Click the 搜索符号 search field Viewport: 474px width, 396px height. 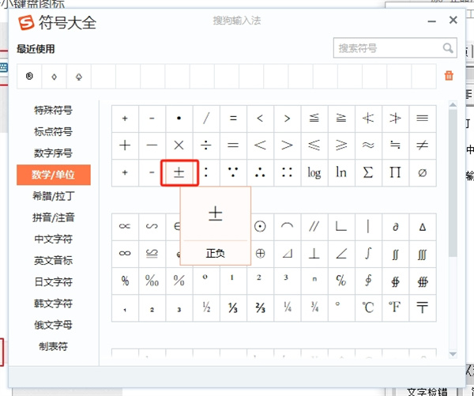(x=387, y=48)
